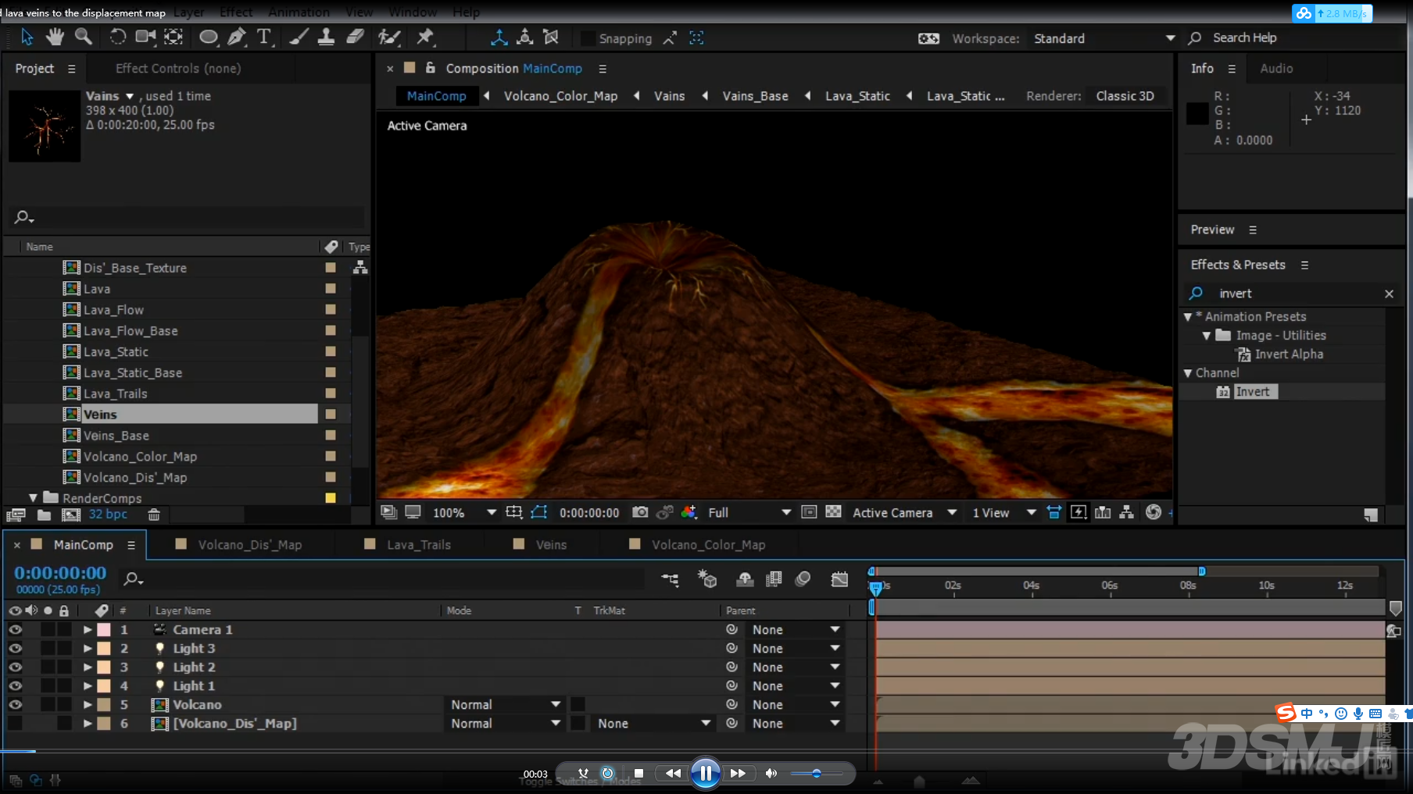Select the Pen tool
Screen dimensions: 1413x794
pyautogui.click(x=236, y=37)
